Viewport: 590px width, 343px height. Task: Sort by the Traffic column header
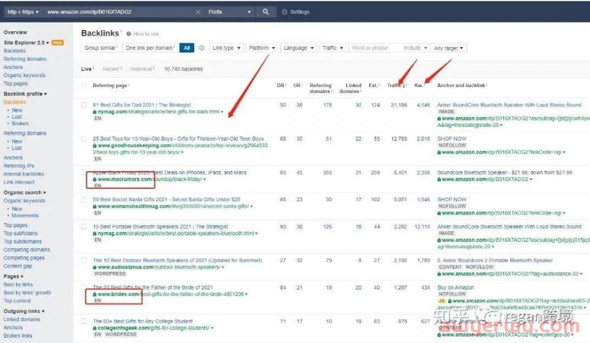[396, 85]
